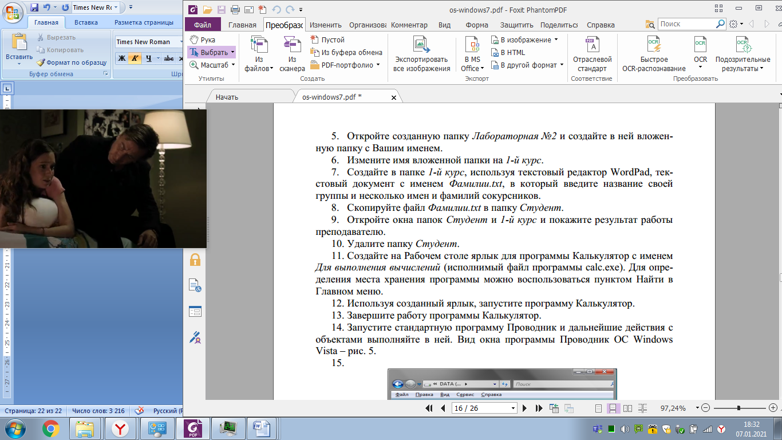Image resolution: width=782 pixels, height=440 pixels.
Task: Customize Word quick access toolbar
Action: (x=130, y=7)
